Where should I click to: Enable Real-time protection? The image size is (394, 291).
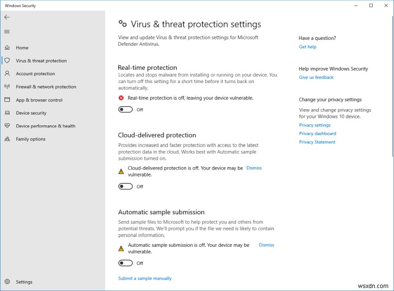click(x=125, y=109)
